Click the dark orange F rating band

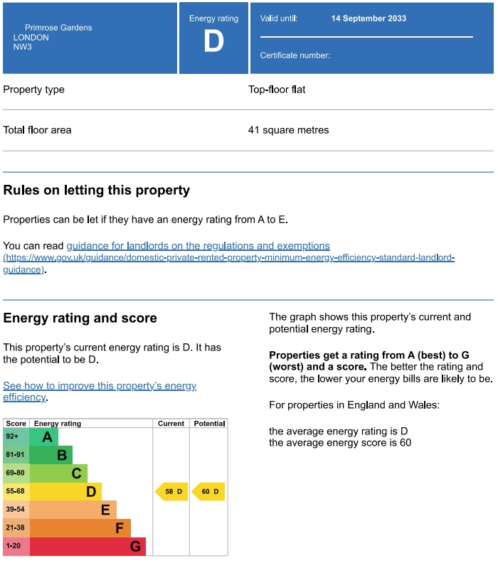point(80,528)
